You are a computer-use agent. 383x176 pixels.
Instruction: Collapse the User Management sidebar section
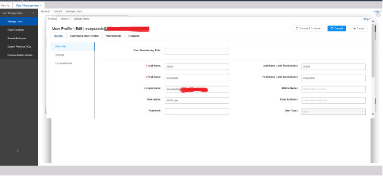point(34,13)
